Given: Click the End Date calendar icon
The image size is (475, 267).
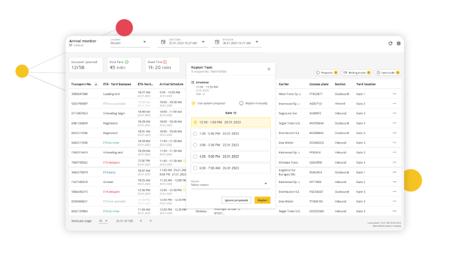Looking at the screenshot, I should pos(216,42).
